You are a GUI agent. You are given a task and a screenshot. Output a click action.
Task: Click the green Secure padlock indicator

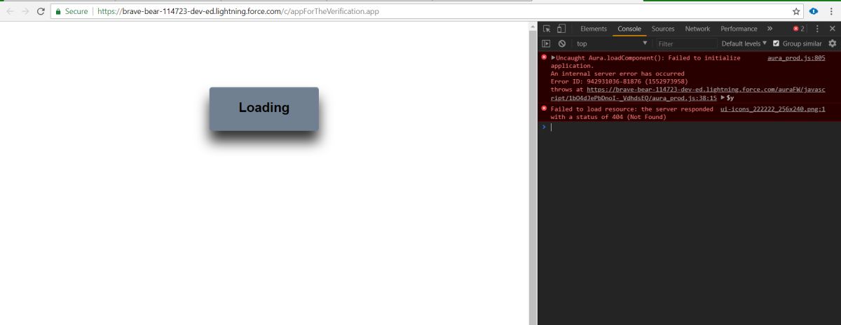tap(72, 12)
